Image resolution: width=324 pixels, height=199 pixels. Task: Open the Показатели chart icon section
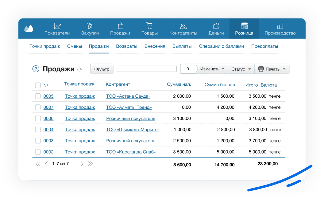(57, 26)
